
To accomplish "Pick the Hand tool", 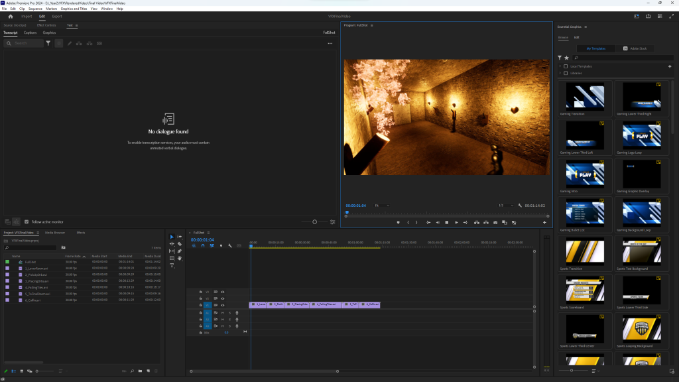I will (x=180, y=258).
